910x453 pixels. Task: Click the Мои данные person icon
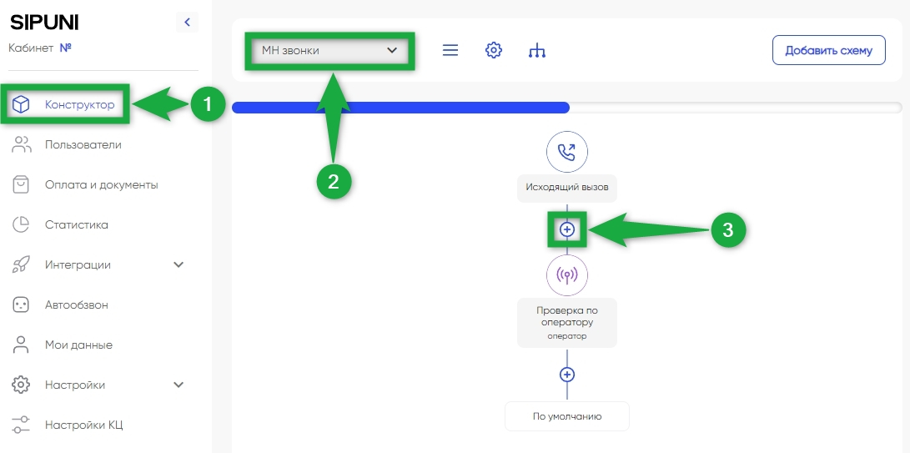click(x=21, y=345)
